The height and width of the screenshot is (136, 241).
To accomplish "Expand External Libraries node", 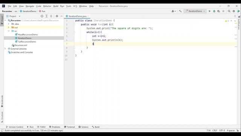I will (x=5, y=49).
